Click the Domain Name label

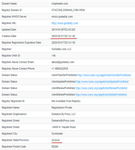pos(9,4)
